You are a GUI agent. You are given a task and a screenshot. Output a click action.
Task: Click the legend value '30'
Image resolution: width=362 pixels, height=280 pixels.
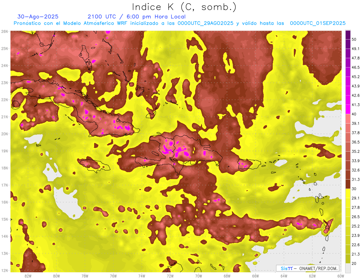pyautogui.click(x=354, y=189)
